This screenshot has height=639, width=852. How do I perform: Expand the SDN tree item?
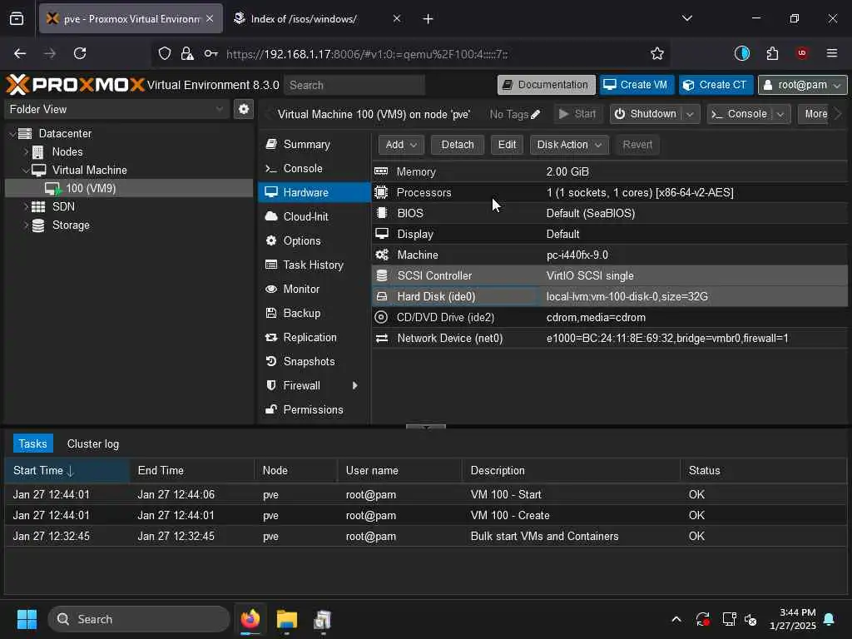pos(26,207)
